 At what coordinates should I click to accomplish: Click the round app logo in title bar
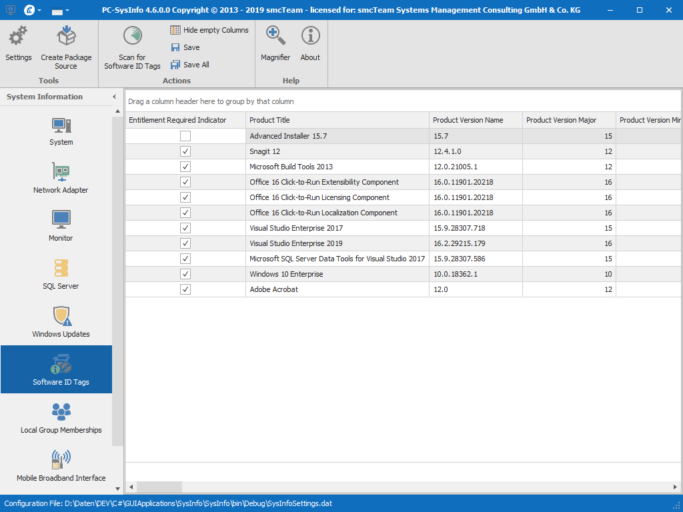[29, 9]
